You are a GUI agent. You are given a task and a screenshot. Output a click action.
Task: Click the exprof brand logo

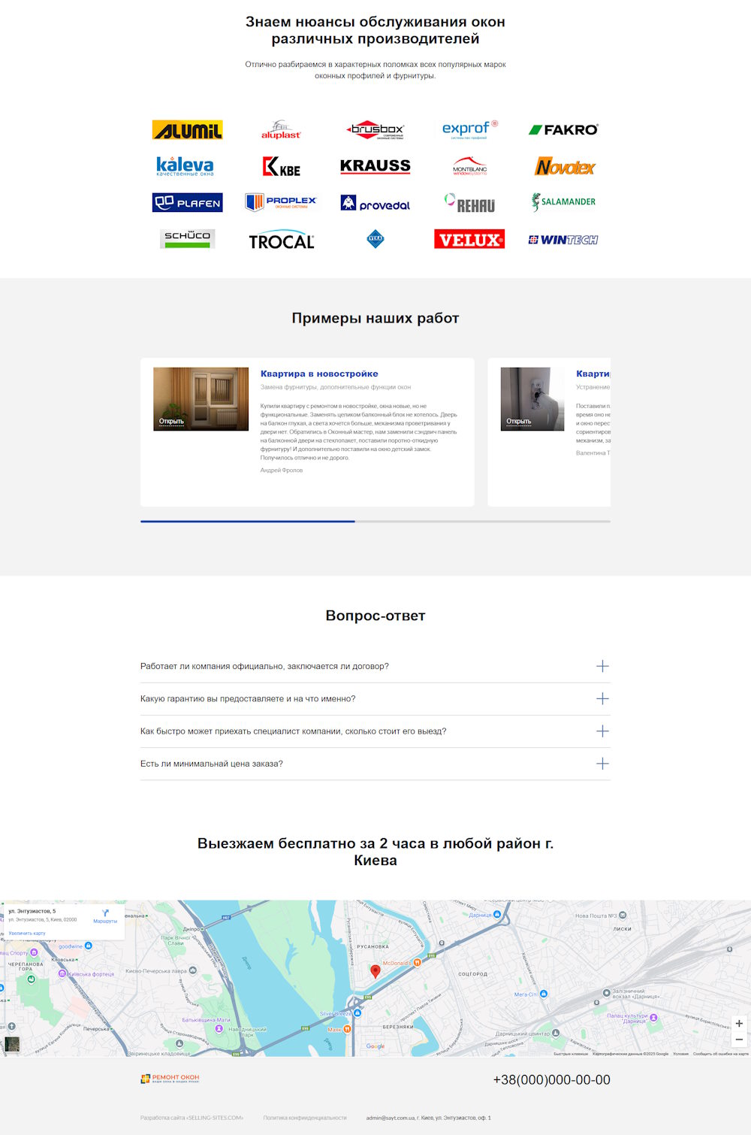pyautogui.click(x=470, y=129)
